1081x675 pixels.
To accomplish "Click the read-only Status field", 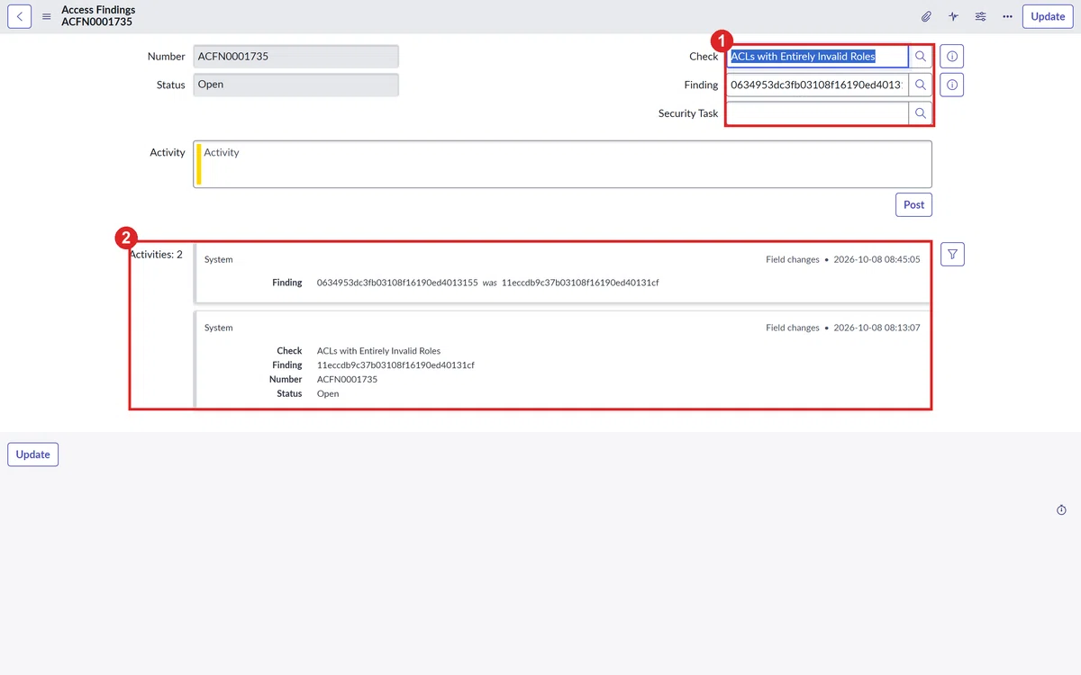I will [295, 85].
